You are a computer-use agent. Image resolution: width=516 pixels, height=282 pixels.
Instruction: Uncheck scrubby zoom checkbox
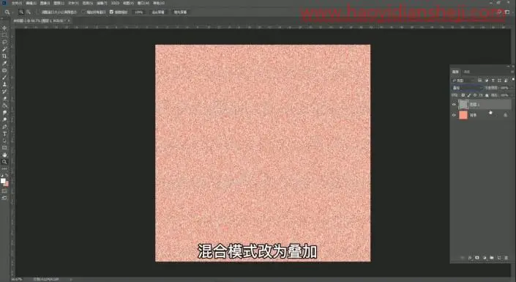tap(111, 12)
